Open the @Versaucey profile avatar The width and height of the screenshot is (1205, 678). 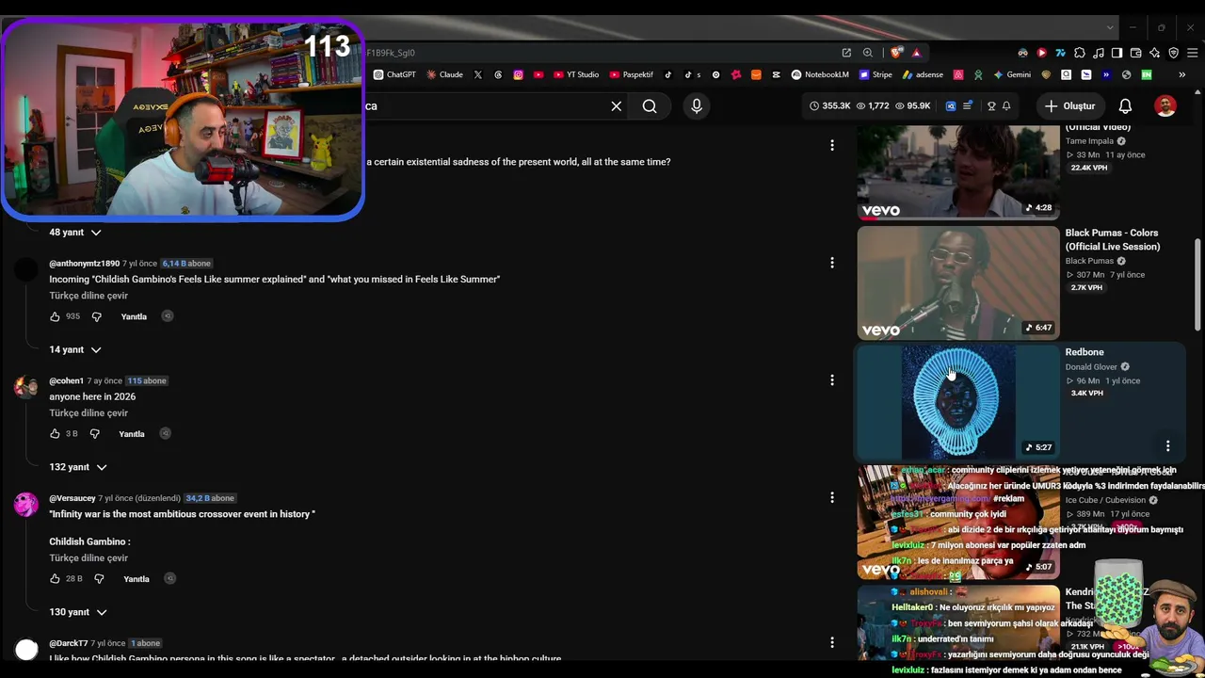click(26, 505)
